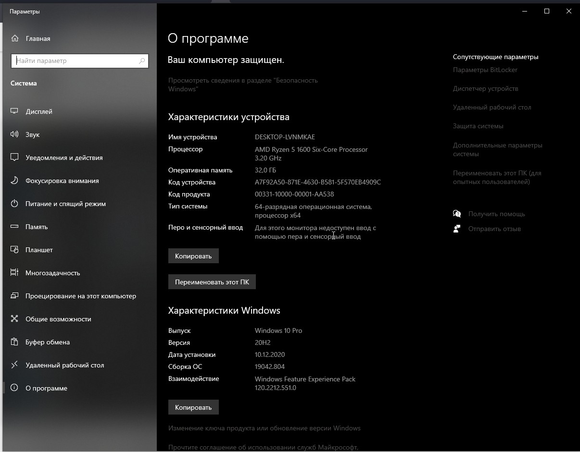
Task: Focus the Найти параметр search field
Action: [x=79, y=61]
